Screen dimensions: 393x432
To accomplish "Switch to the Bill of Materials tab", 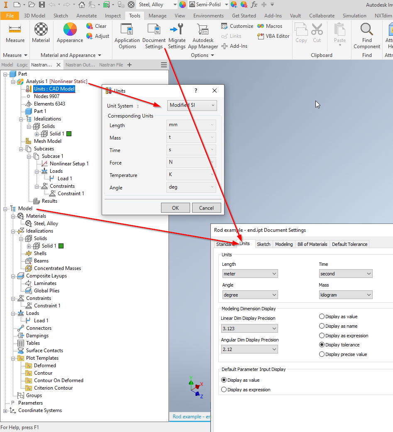I will [312, 244].
